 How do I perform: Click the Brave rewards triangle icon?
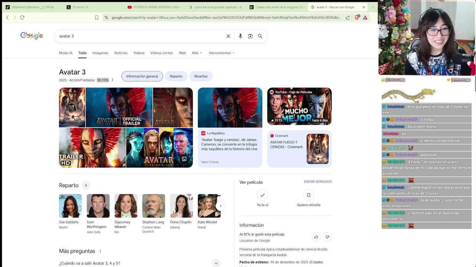(365, 17)
